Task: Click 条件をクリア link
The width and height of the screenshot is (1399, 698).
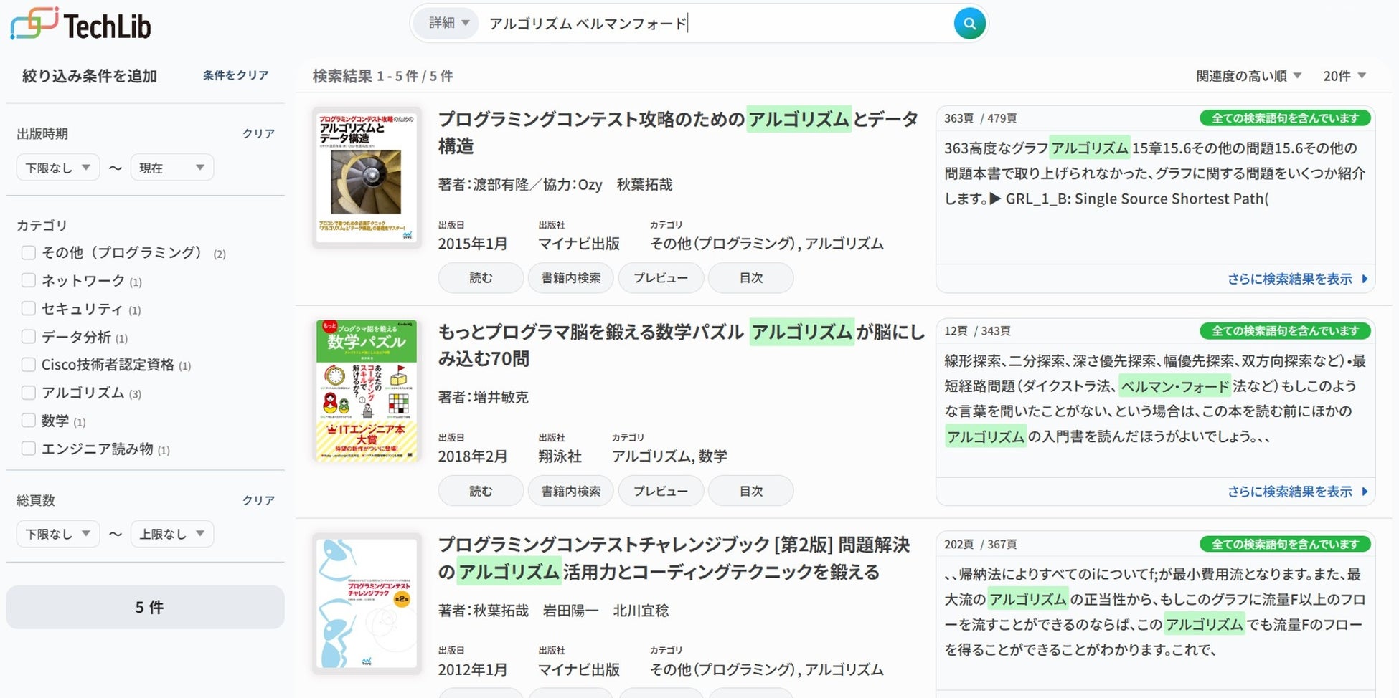Action: pos(235,75)
